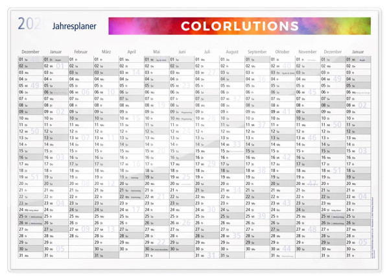Select the September month header
Screen dimensions: 389x280
coord(257,51)
